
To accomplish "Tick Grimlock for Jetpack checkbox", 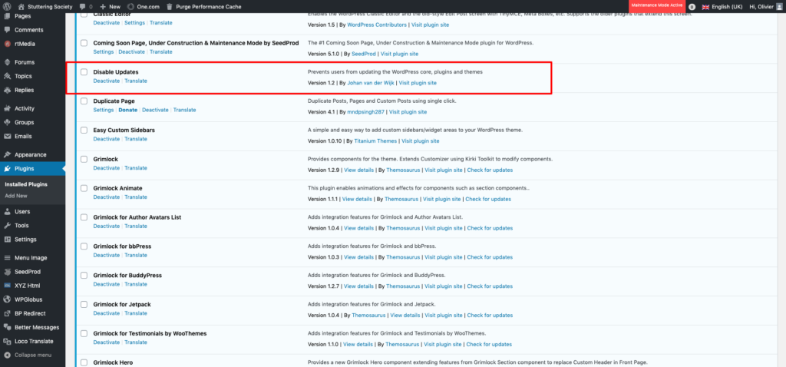I will pos(84,304).
